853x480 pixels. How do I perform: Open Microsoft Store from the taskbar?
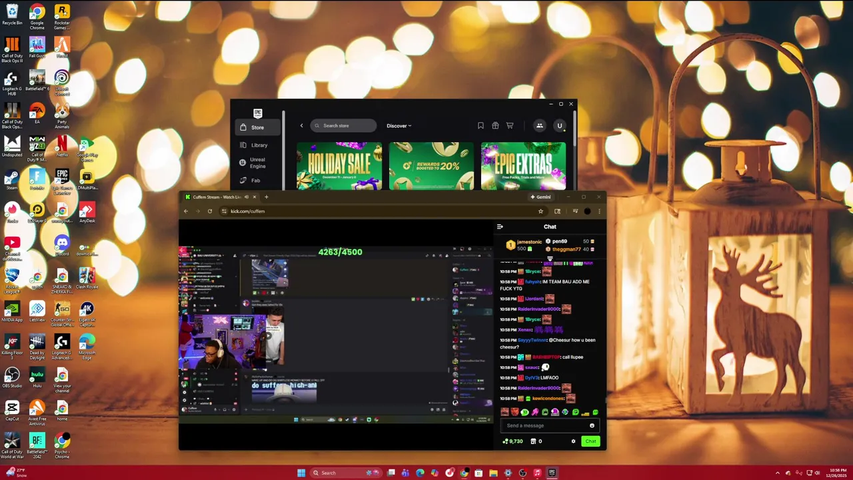click(478, 473)
